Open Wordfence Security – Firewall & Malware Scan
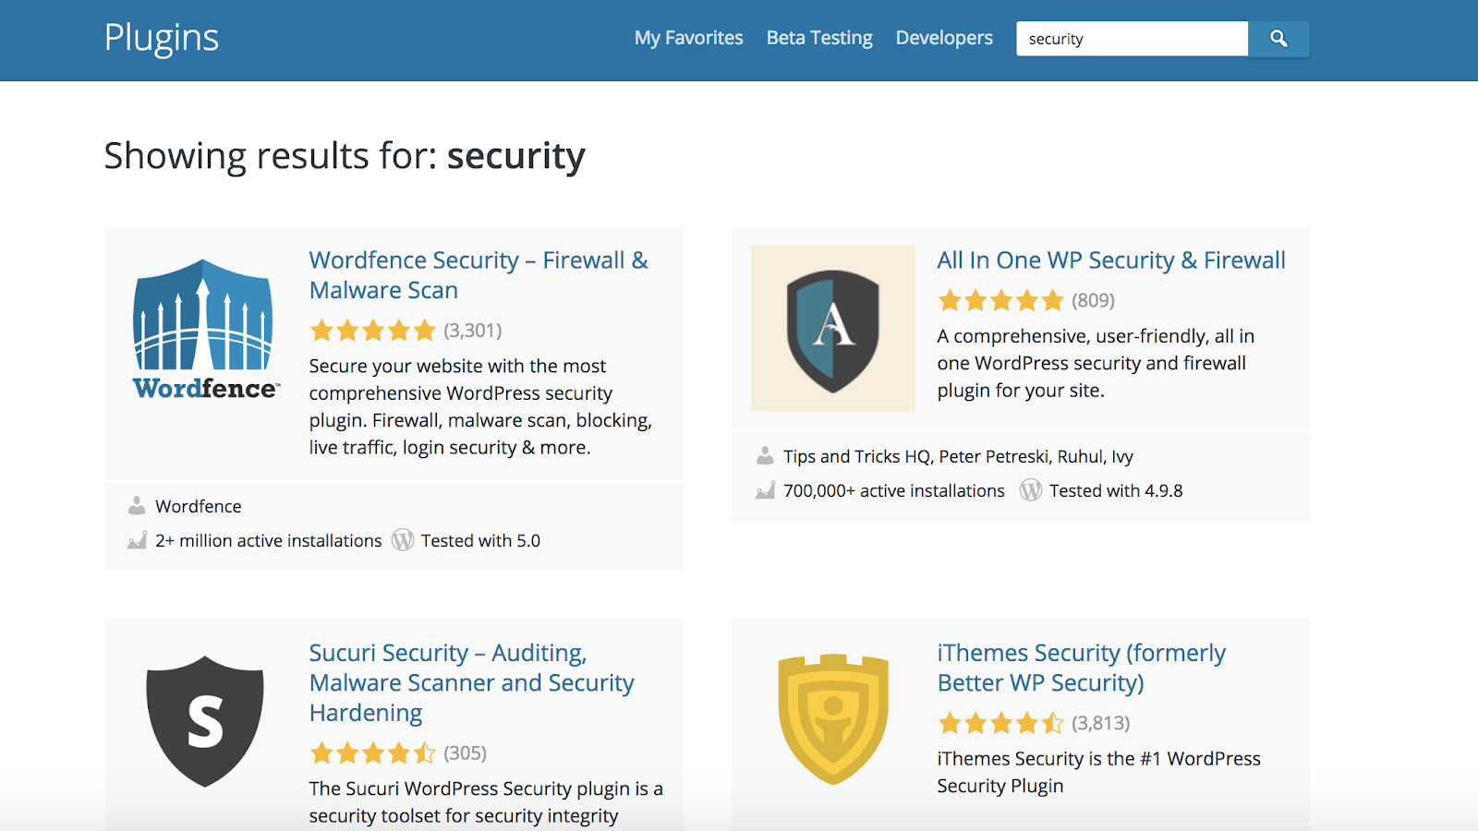Image resolution: width=1478 pixels, height=831 pixels. (478, 275)
